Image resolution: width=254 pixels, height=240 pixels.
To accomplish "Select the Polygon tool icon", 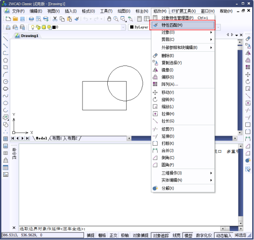I will [x=6, y=60].
